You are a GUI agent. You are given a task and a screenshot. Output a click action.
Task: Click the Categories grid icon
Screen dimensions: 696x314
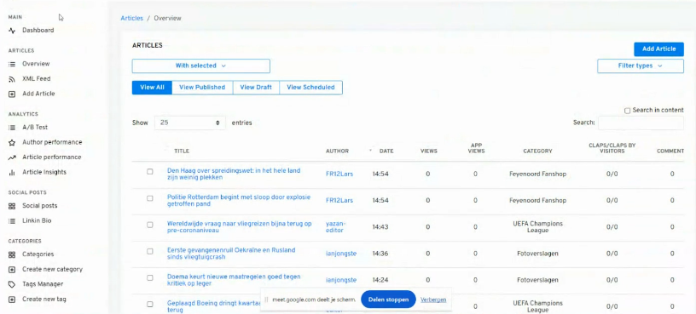[12, 254]
